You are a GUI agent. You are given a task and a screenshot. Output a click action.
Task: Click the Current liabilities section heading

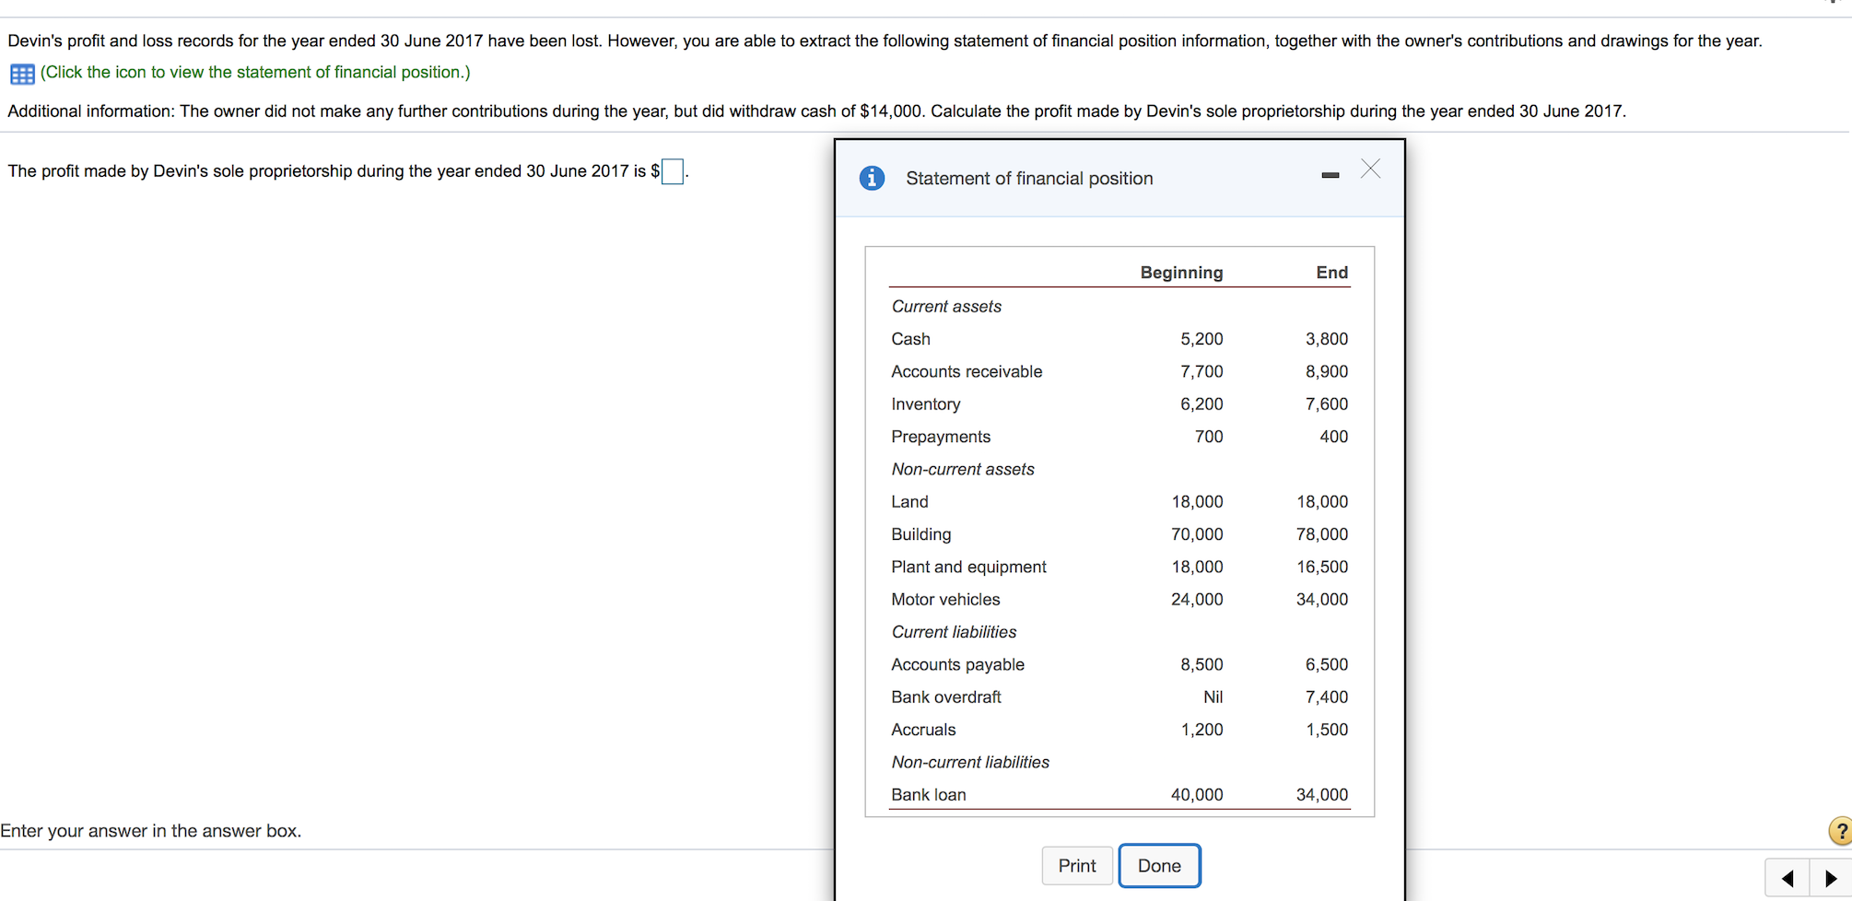point(954,632)
